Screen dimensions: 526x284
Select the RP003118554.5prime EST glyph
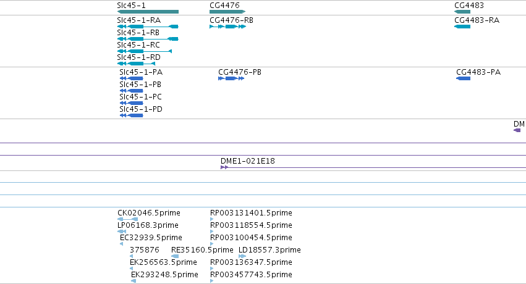[x=211, y=232]
